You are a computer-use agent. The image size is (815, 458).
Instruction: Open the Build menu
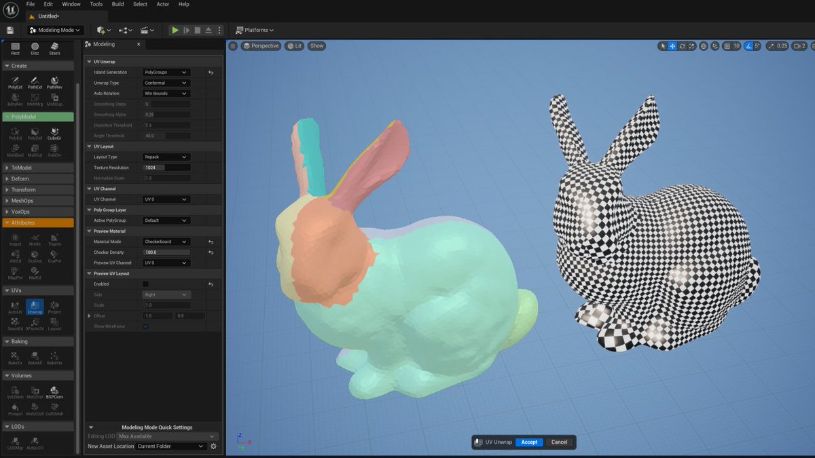click(117, 4)
